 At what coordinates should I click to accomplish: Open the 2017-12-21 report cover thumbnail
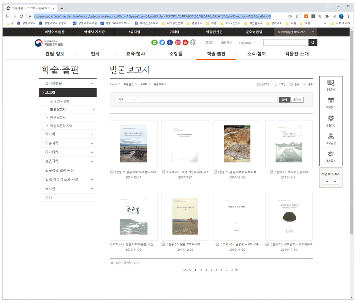(x=133, y=144)
